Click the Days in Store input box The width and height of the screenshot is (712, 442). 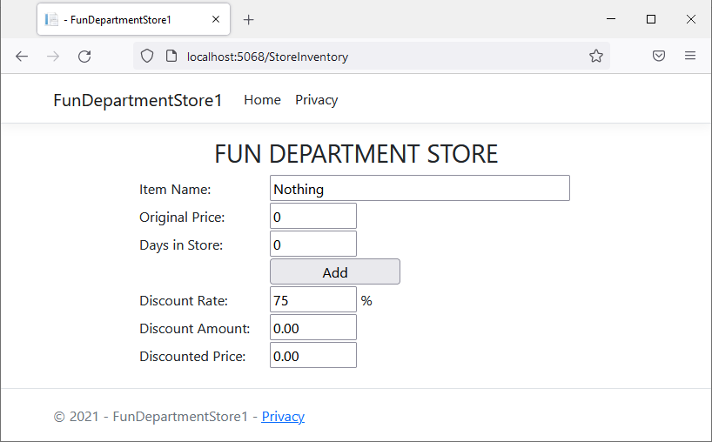point(313,244)
